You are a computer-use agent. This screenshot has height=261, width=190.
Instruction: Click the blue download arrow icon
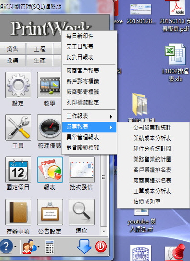(x=84, y=247)
